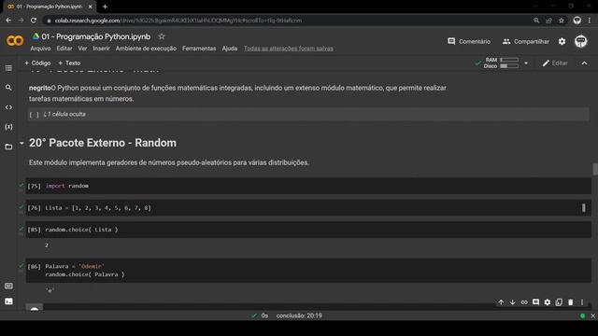598x336 pixels.
Task: Run the Palavra = 'Odemir' cell
Action: (x=34, y=267)
